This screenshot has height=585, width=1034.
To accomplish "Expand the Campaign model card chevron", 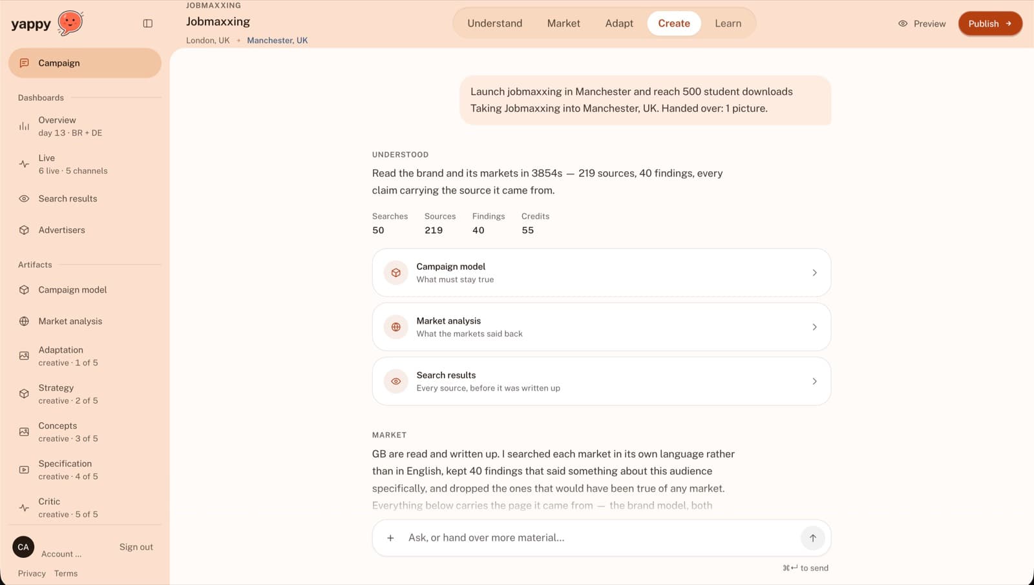I will [814, 272].
